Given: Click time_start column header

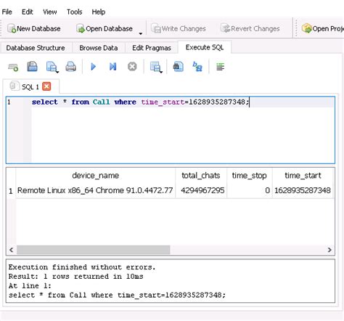Looking at the screenshot, I should 303,175.
